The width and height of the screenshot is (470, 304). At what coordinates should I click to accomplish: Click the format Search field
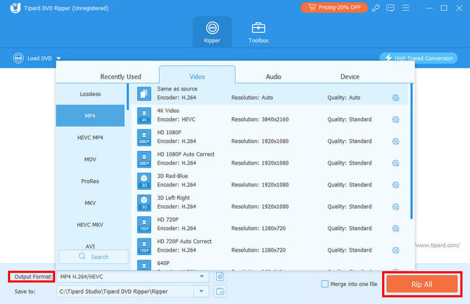click(93, 256)
